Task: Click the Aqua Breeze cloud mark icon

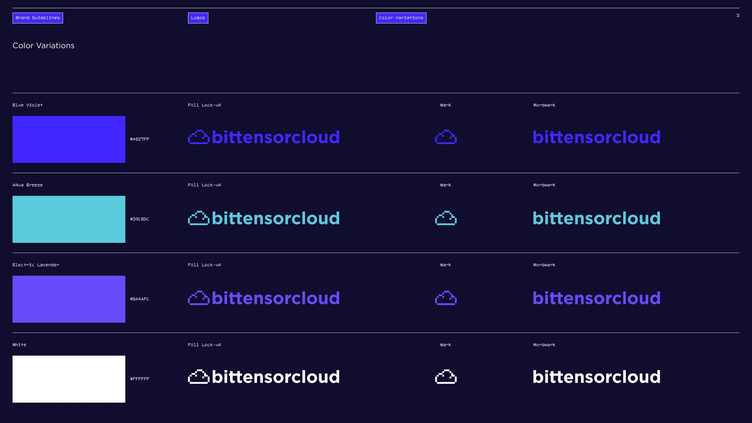Action: (x=446, y=218)
